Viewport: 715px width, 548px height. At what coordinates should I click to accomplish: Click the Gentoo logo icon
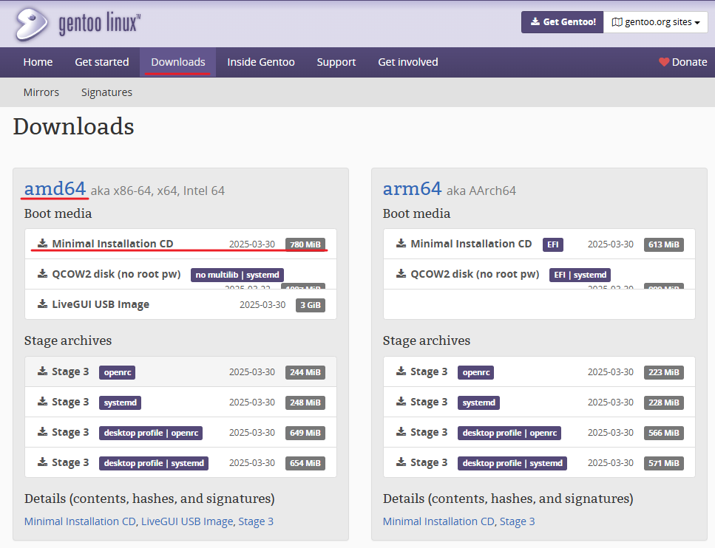coord(30,24)
